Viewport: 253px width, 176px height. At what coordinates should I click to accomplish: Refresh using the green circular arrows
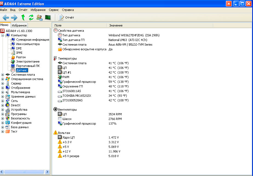[31, 17]
